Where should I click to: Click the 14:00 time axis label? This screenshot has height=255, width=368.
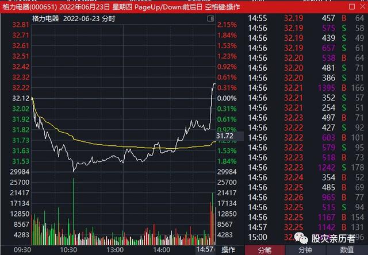162,250
